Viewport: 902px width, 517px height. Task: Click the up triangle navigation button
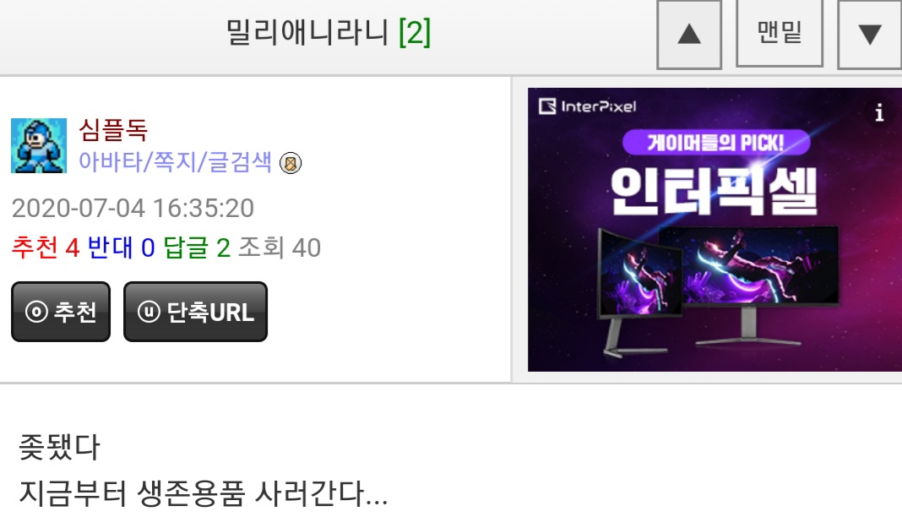tap(689, 35)
